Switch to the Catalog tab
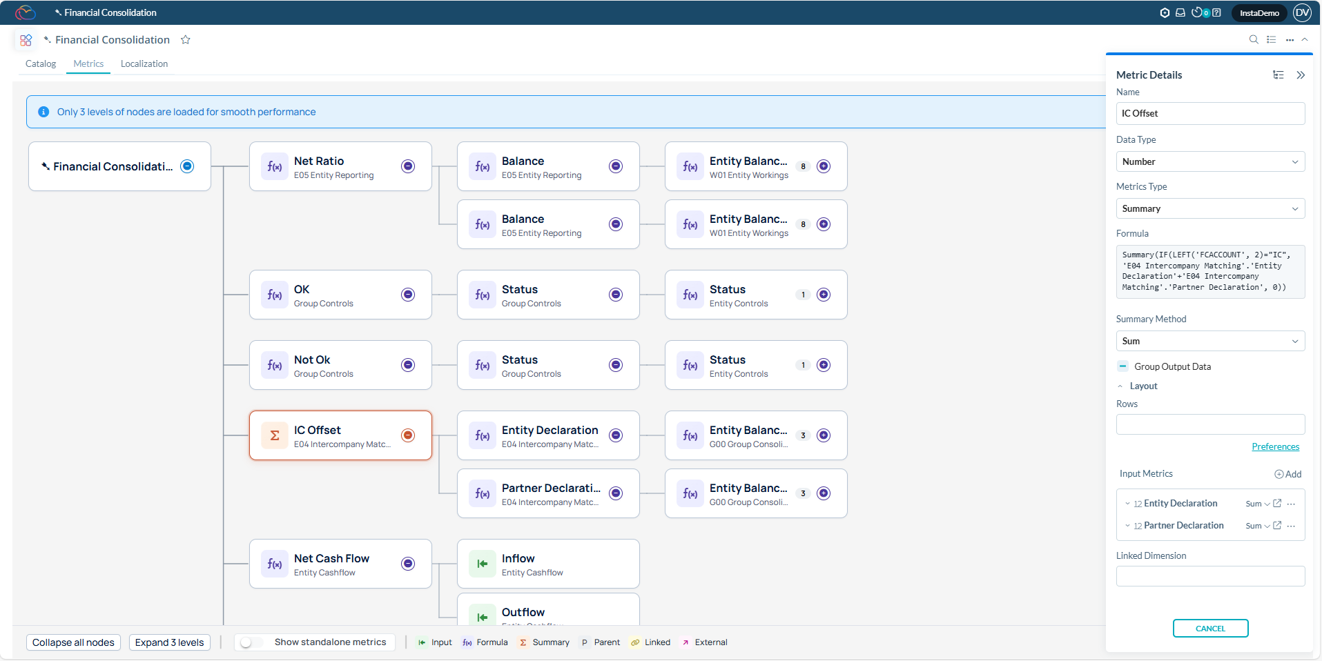 (41, 63)
